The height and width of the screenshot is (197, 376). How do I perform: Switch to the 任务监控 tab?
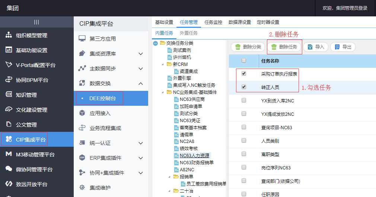213,22
